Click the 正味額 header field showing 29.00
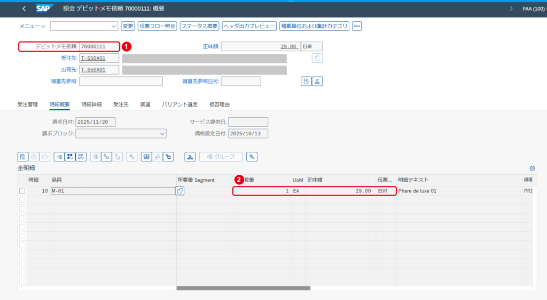547x300 pixels. pyautogui.click(x=261, y=46)
